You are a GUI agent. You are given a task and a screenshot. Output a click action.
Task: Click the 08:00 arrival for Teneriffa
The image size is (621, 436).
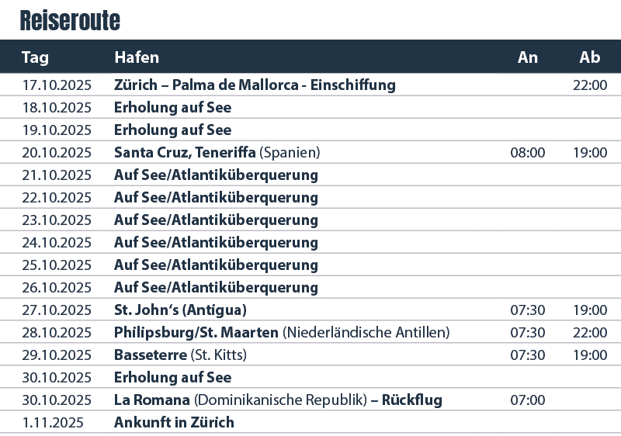click(x=528, y=153)
